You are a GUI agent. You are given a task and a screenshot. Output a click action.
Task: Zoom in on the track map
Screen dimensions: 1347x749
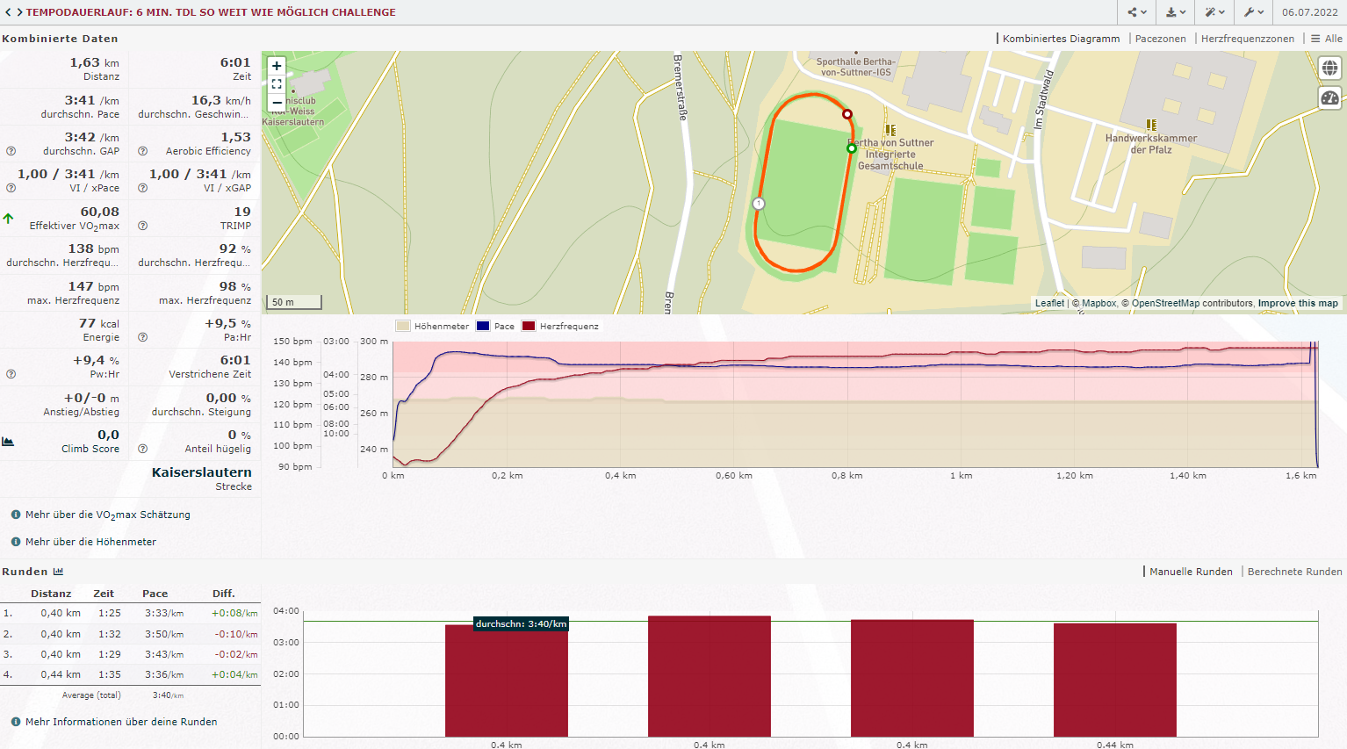(277, 66)
